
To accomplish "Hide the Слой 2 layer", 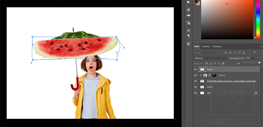I will pyautogui.click(x=195, y=75).
